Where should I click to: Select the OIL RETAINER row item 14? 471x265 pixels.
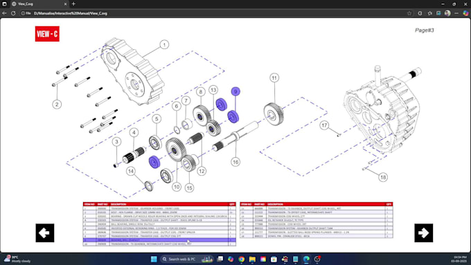[x=317, y=220]
